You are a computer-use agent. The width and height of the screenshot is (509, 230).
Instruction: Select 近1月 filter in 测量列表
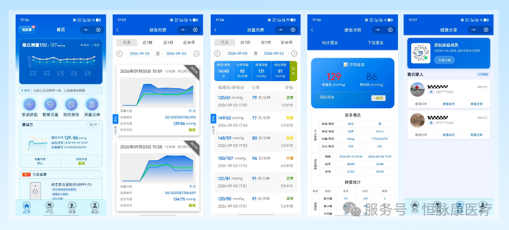(266, 43)
